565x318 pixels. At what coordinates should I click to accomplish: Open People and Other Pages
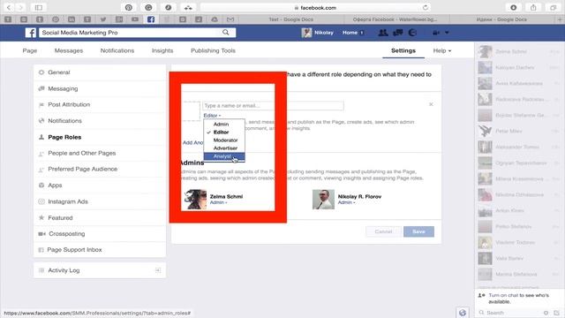point(100,153)
